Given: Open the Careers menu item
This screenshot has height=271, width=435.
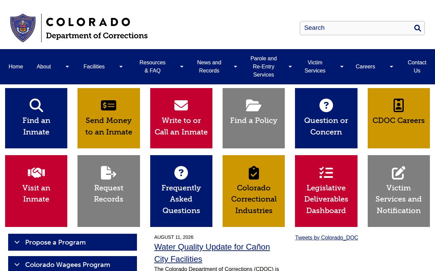Looking at the screenshot, I should click(x=365, y=67).
